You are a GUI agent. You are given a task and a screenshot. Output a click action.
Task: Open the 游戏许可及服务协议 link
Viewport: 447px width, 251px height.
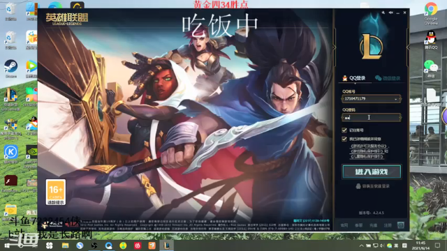tap(368, 146)
